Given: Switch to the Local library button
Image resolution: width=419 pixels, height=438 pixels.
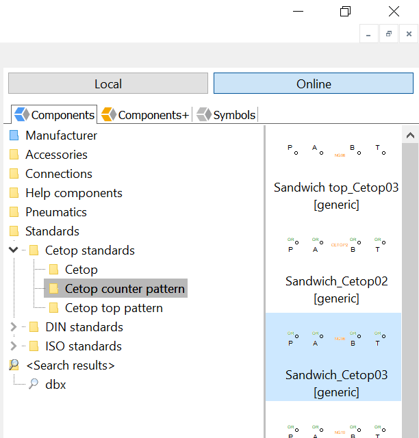Looking at the screenshot, I should (108, 83).
